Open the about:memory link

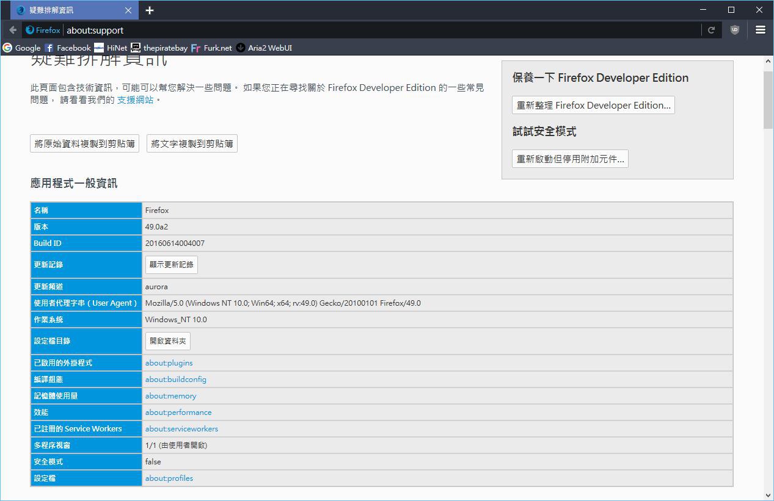coord(170,396)
